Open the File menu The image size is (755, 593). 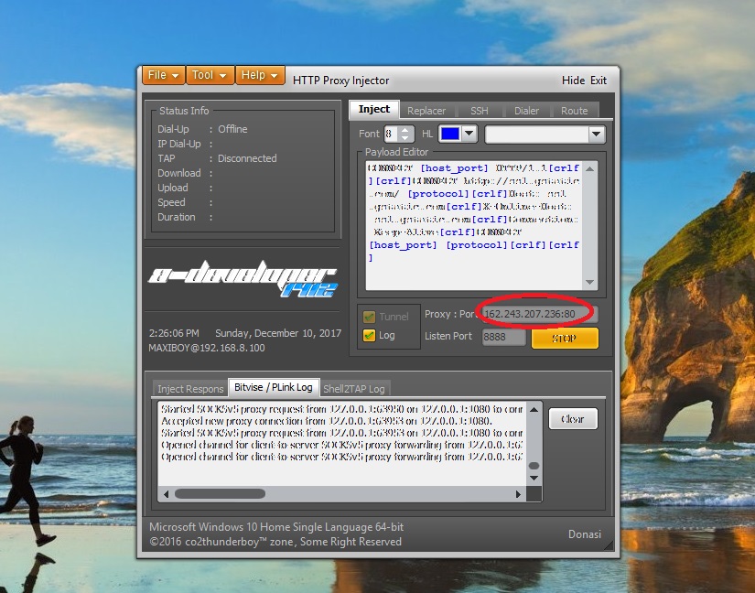click(163, 75)
